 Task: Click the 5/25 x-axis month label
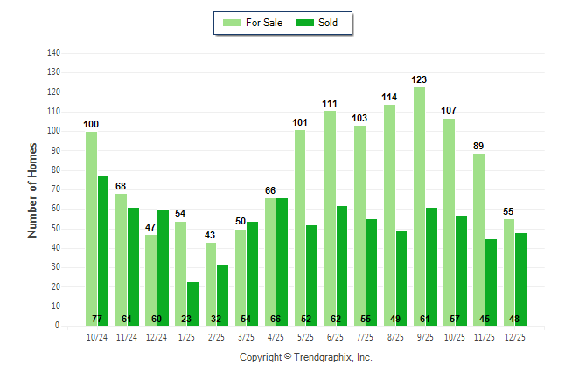[306, 336]
